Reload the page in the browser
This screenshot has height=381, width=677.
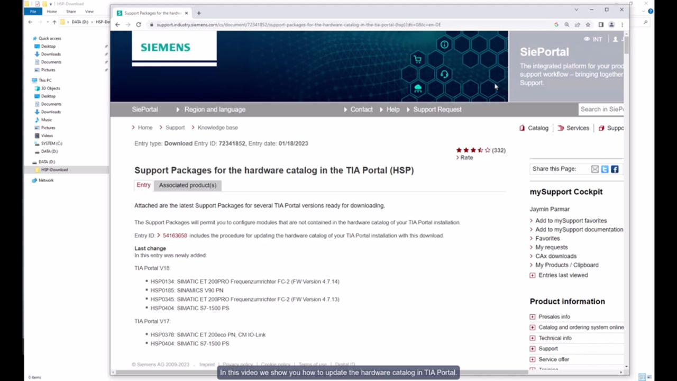pyautogui.click(x=139, y=25)
